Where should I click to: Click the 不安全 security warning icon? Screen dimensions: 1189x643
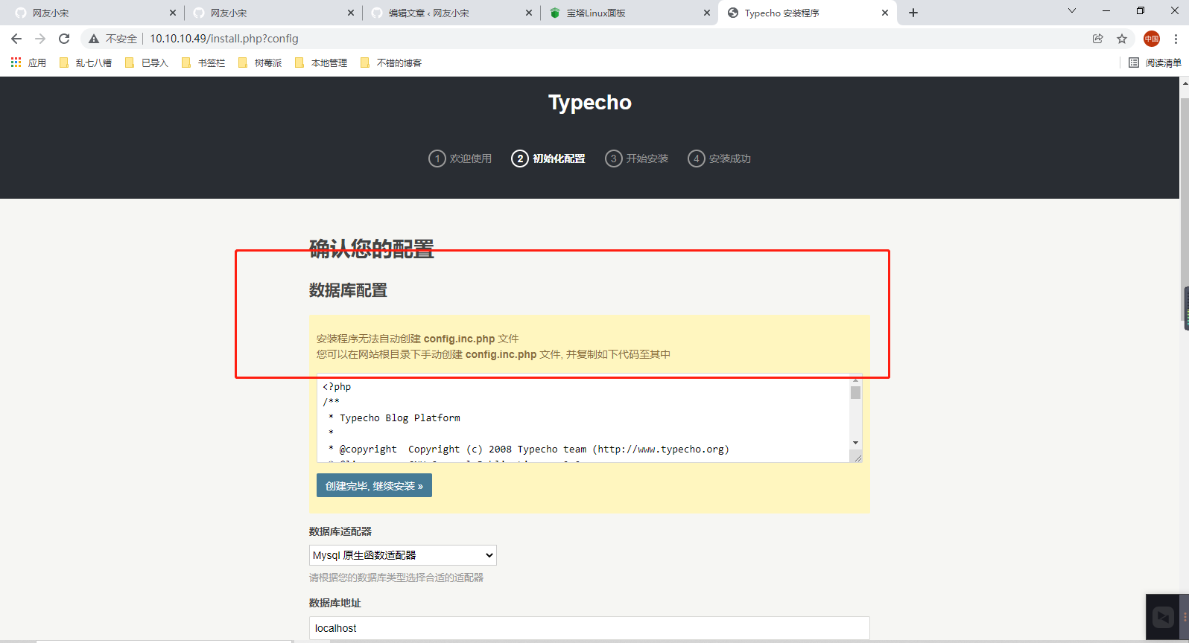coord(94,39)
